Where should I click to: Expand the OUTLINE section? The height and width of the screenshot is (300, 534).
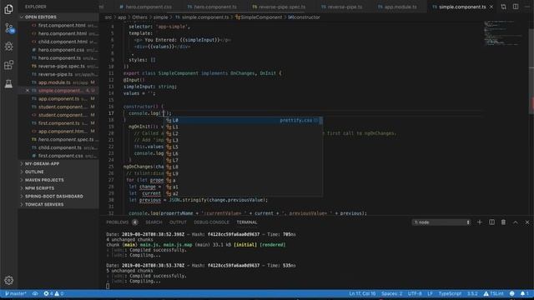click(58, 172)
